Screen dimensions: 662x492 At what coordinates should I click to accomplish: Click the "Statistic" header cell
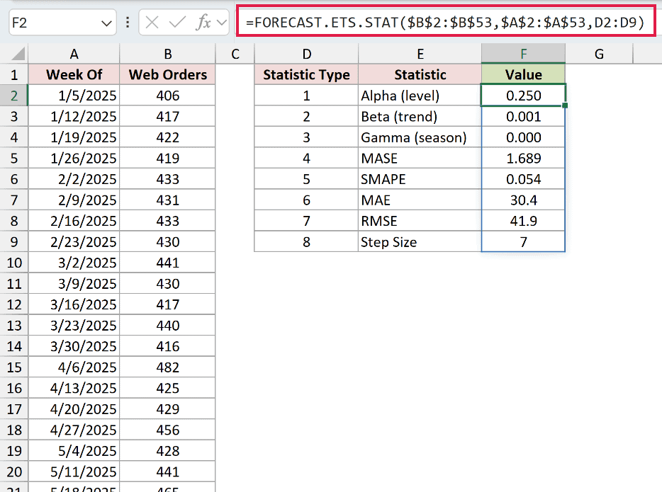(420, 74)
